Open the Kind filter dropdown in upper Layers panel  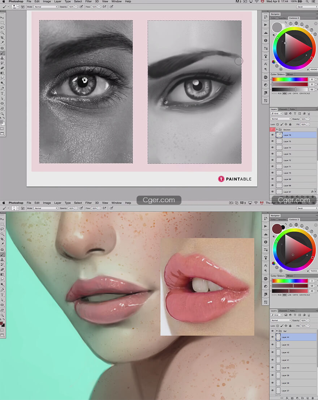tap(277, 114)
